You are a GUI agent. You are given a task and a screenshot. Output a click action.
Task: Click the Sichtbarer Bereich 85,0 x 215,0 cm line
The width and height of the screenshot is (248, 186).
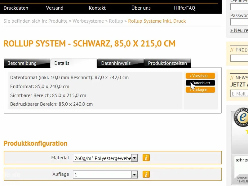click(x=48, y=95)
